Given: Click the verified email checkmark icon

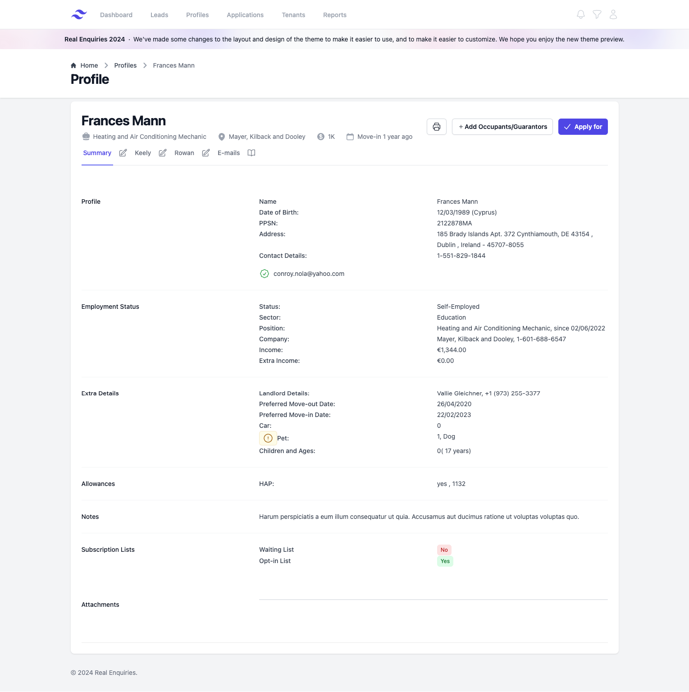Looking at the screenshot, I should [265, 274].
